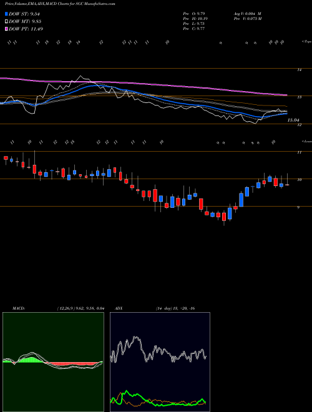The width and height of the screenshot is (312, 412).
Task: Click the 13 price axis label
Action: (x=299, y=97)
